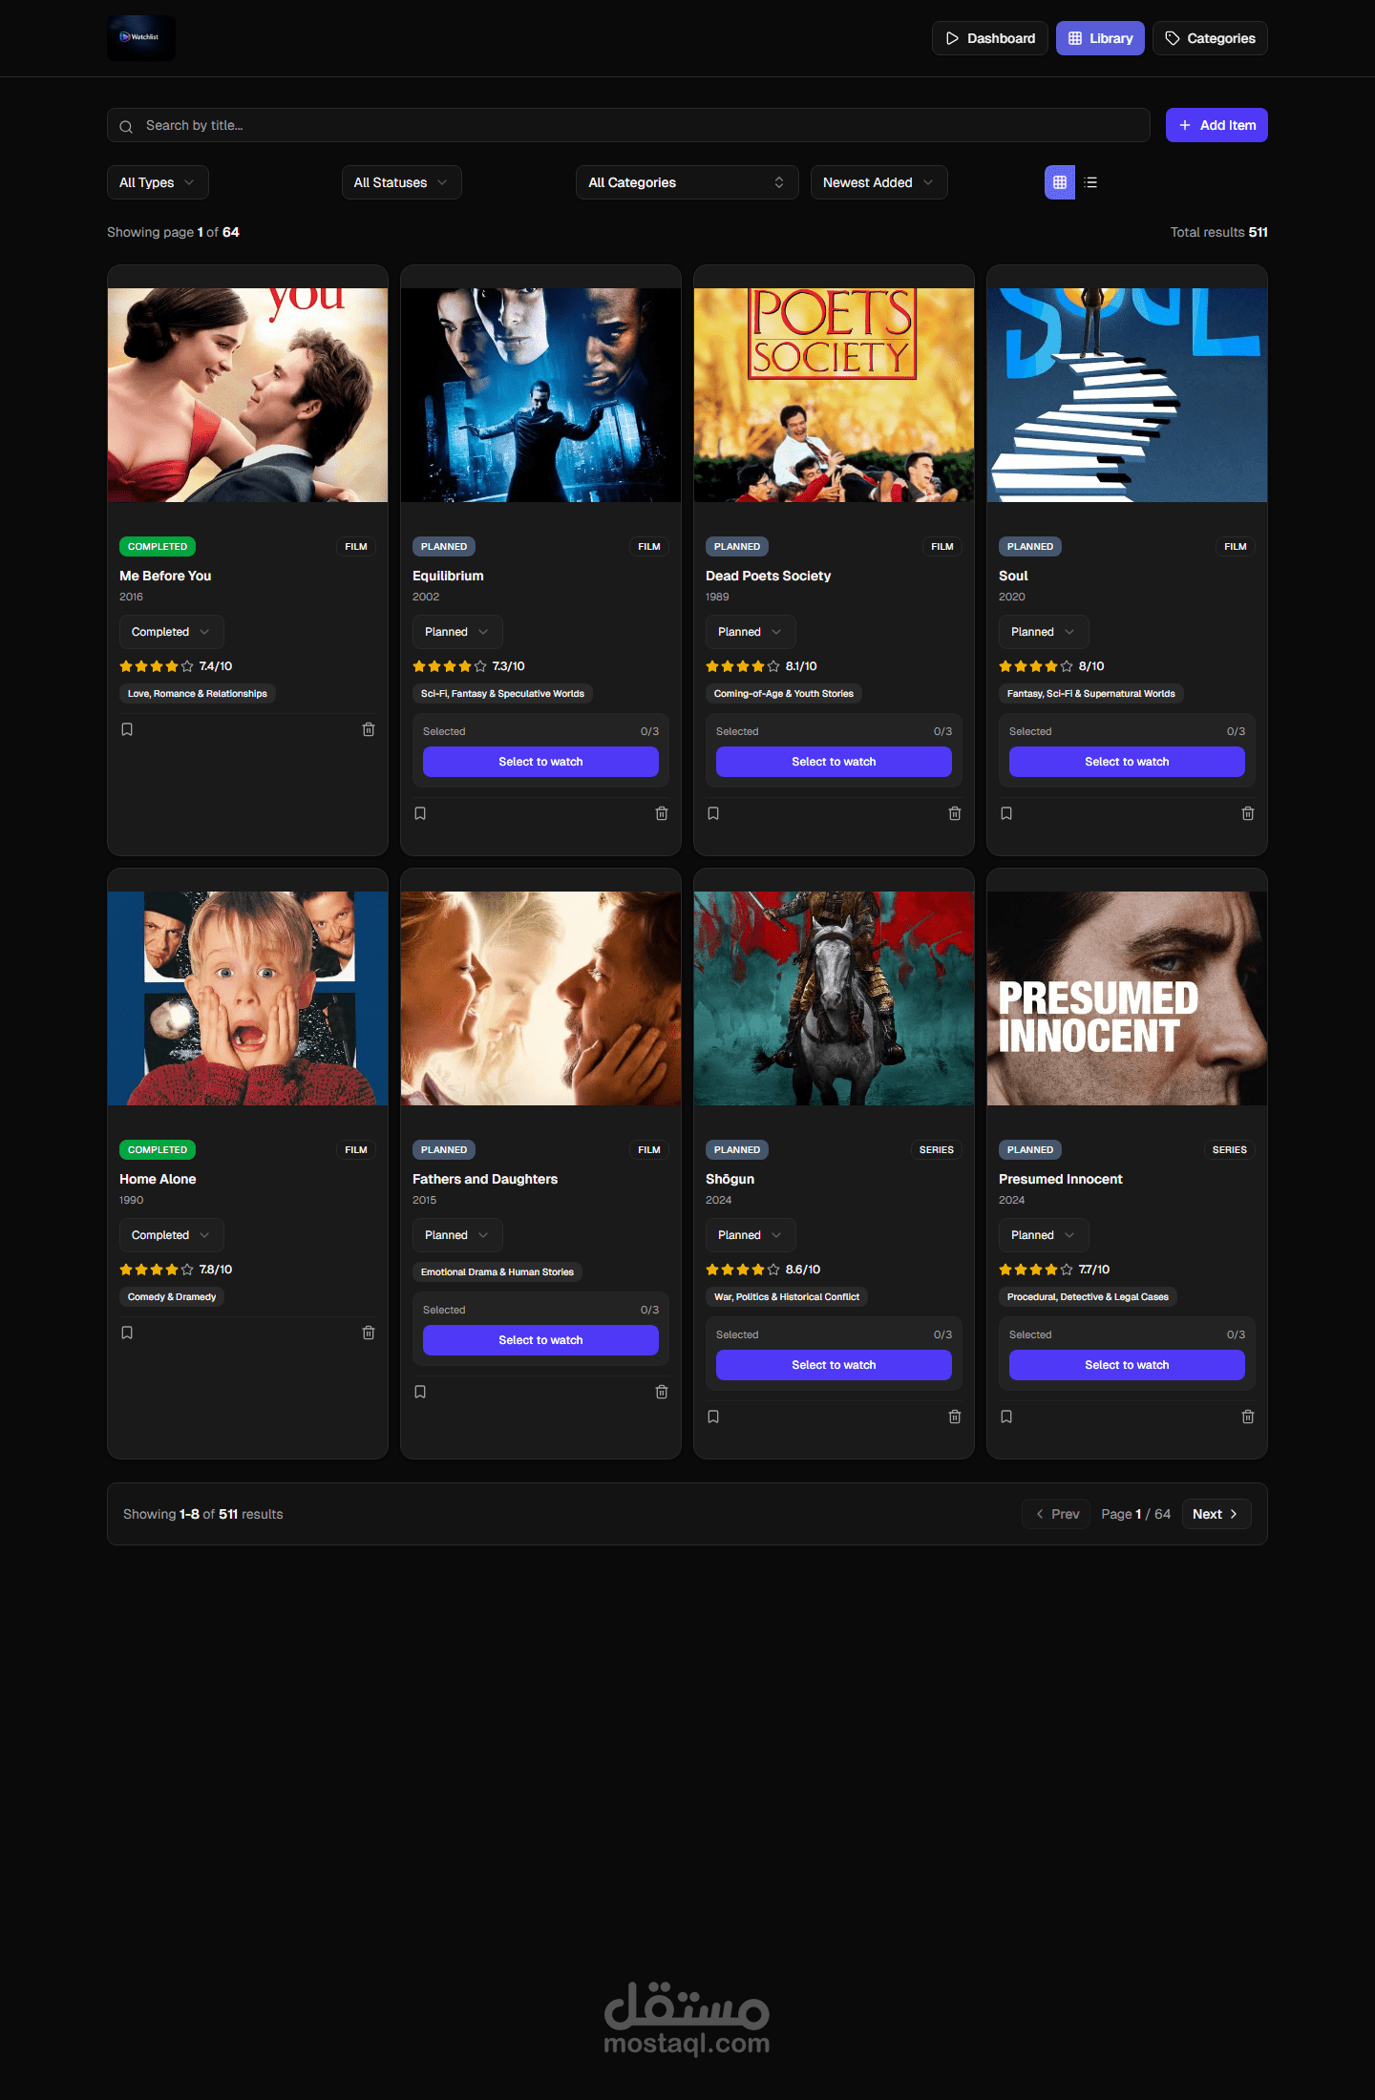Image resolution: width=1375 pixels, height=2100 pixels.
Task: Rate Shōgun using the star rating
Action: coord(743,1270)
